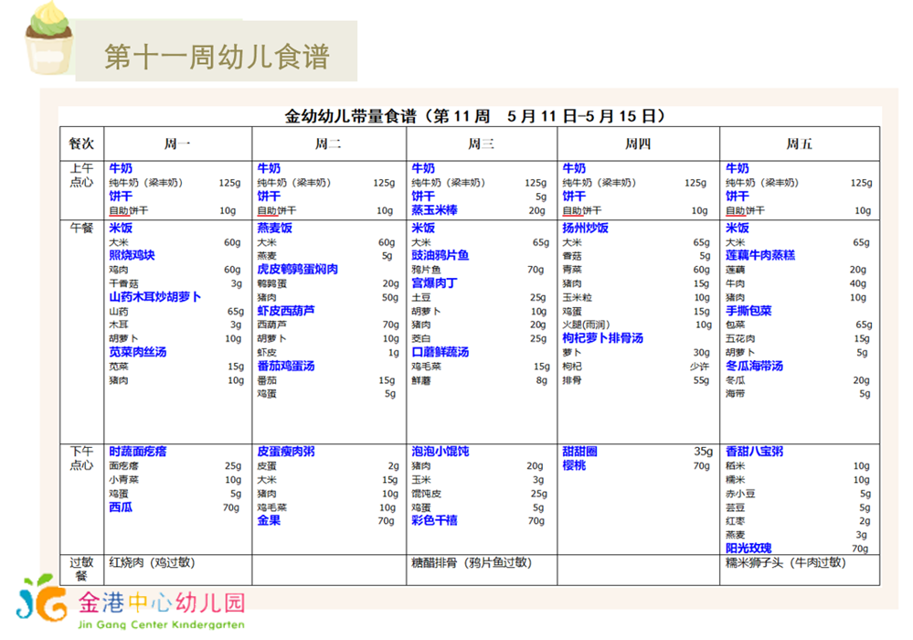
Task: Click the ingredient 鹌鹑蛋 under Tuesday lunch
Action: coord(272,283)
